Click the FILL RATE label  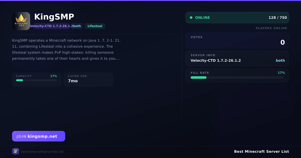(x=200, y=73)
